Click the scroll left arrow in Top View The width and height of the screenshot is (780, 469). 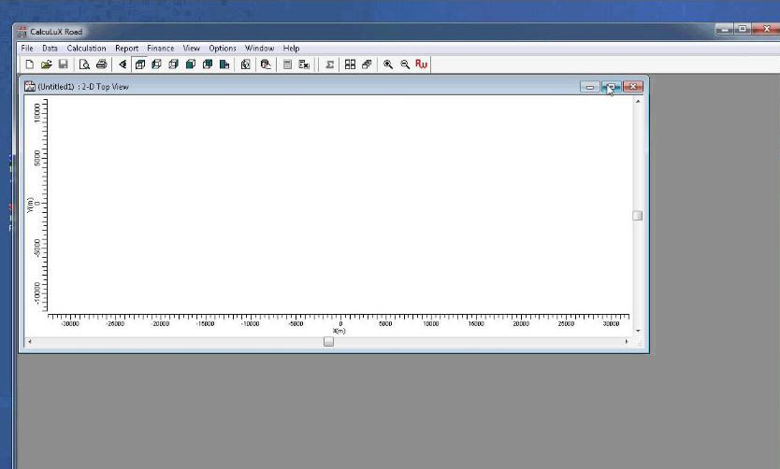[30, 342]
